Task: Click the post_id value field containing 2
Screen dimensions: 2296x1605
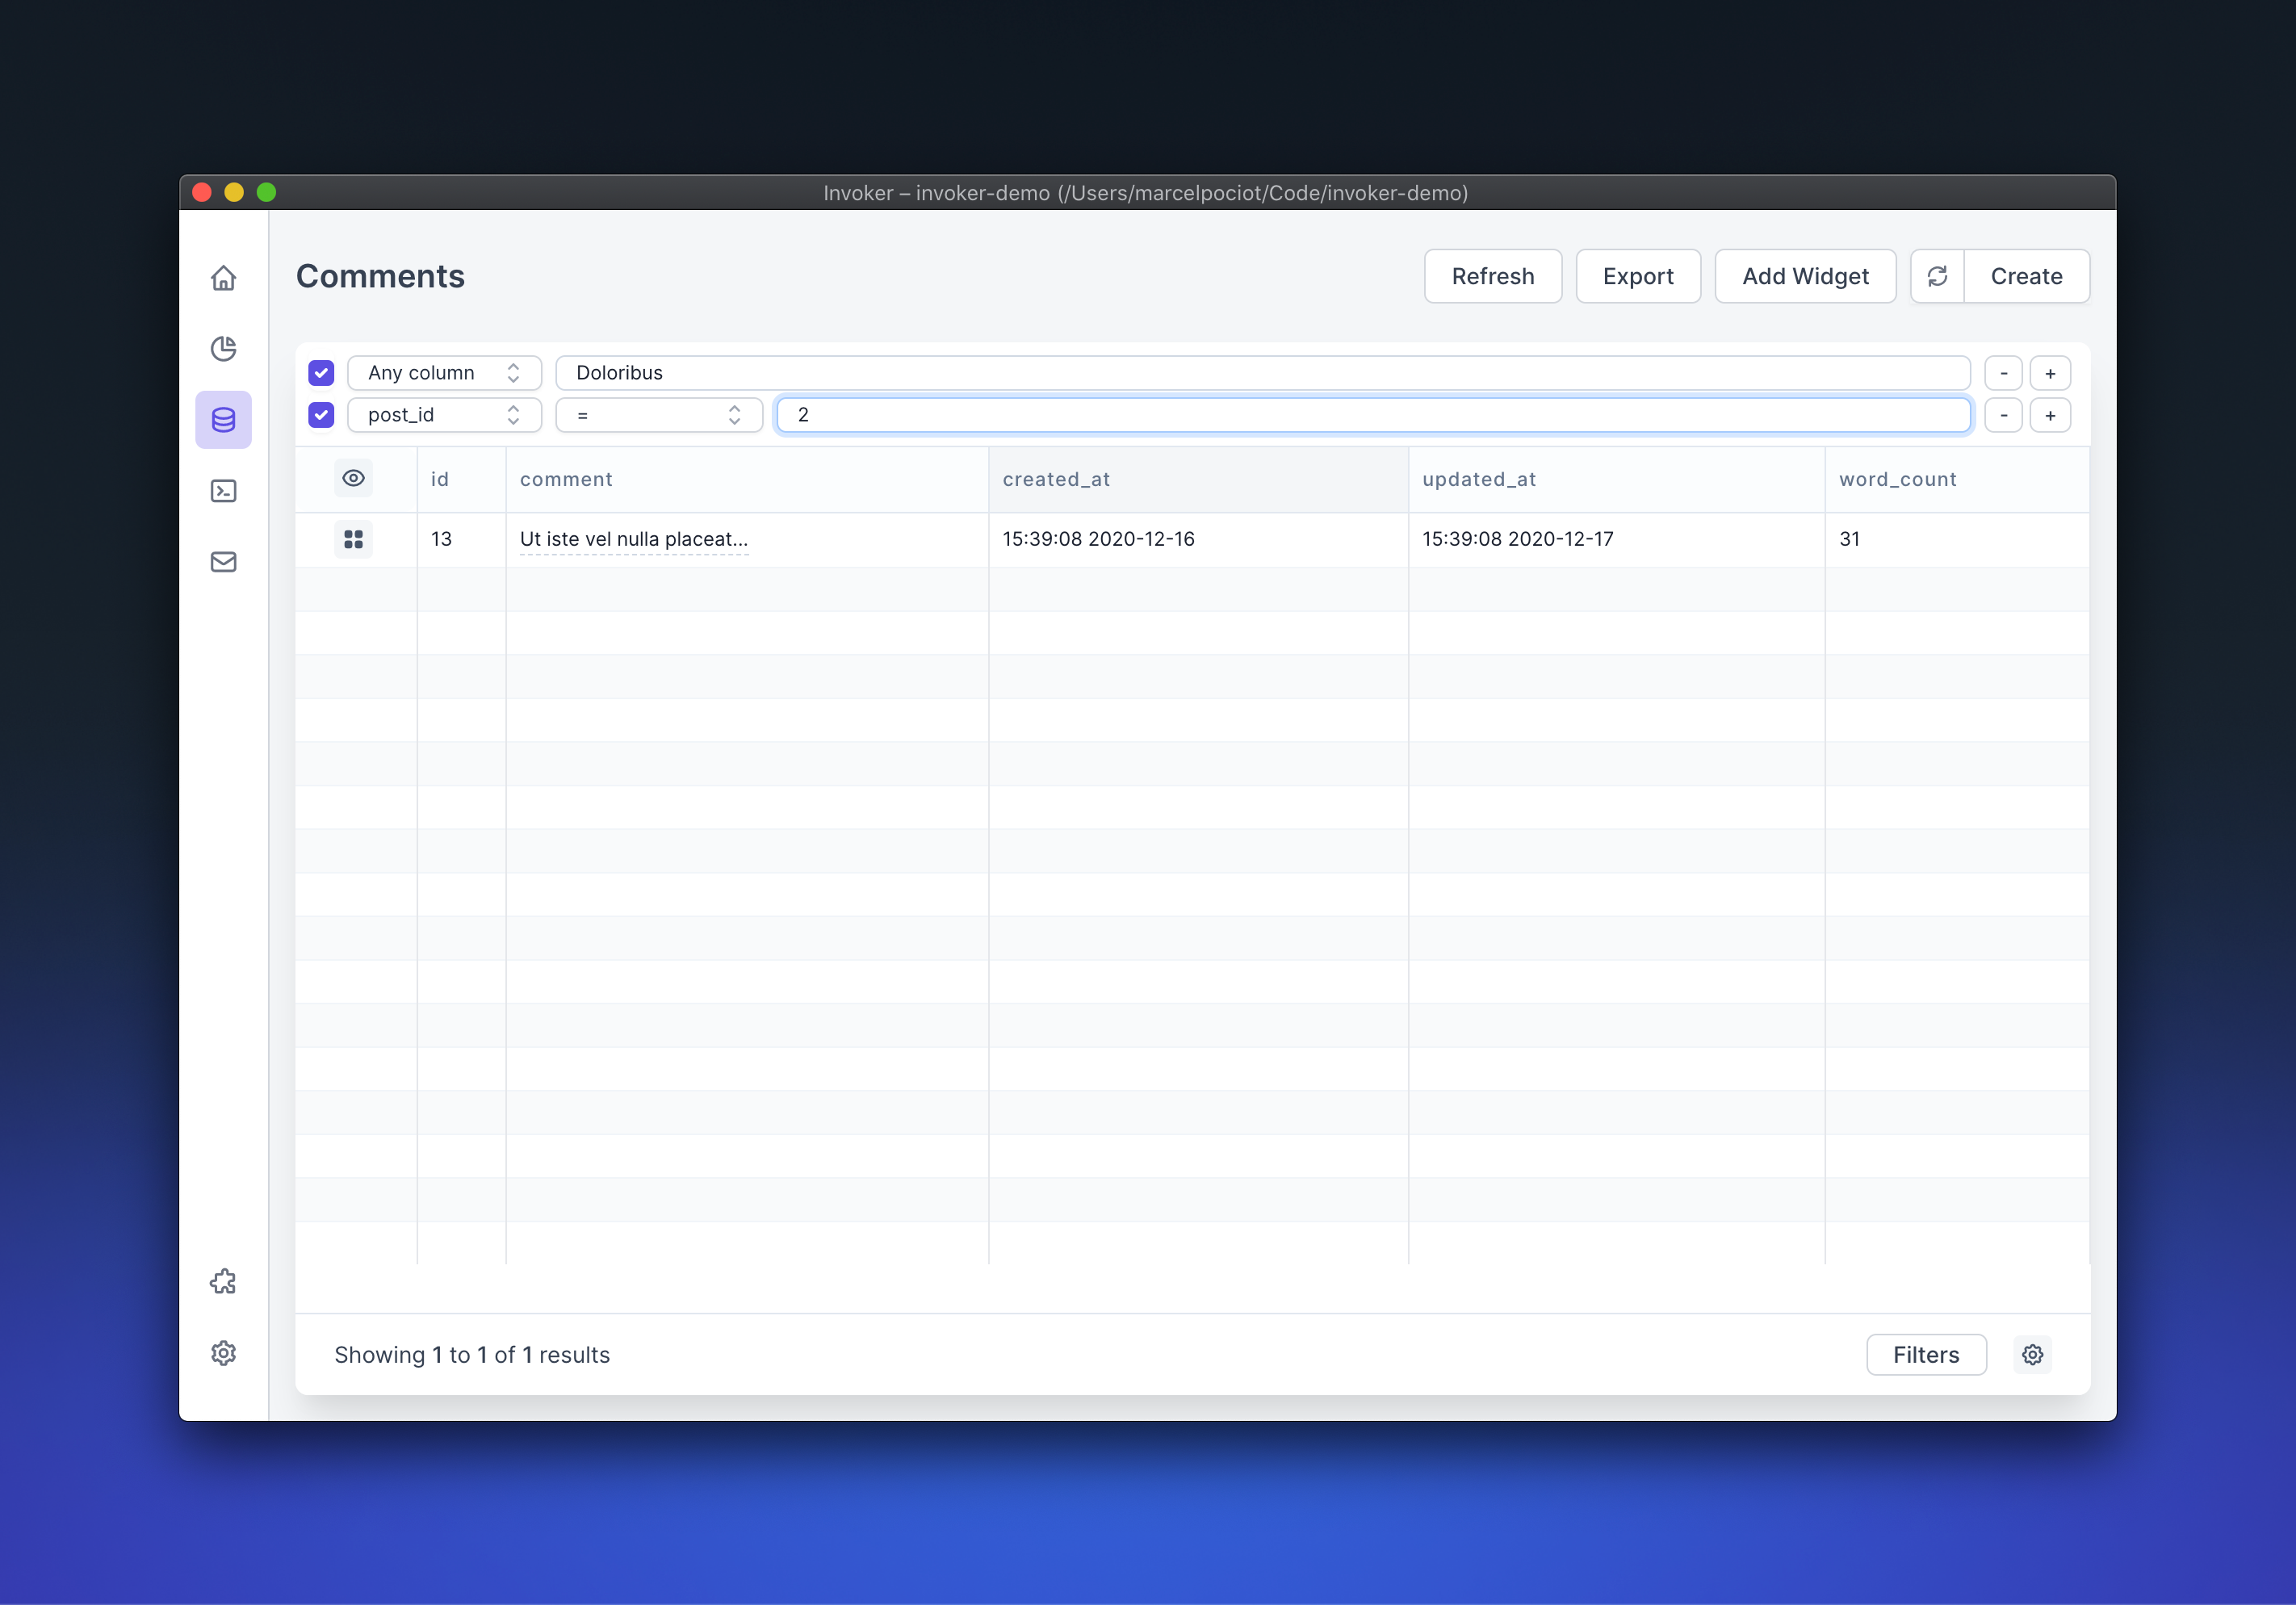Action: tap(1373, 415)
